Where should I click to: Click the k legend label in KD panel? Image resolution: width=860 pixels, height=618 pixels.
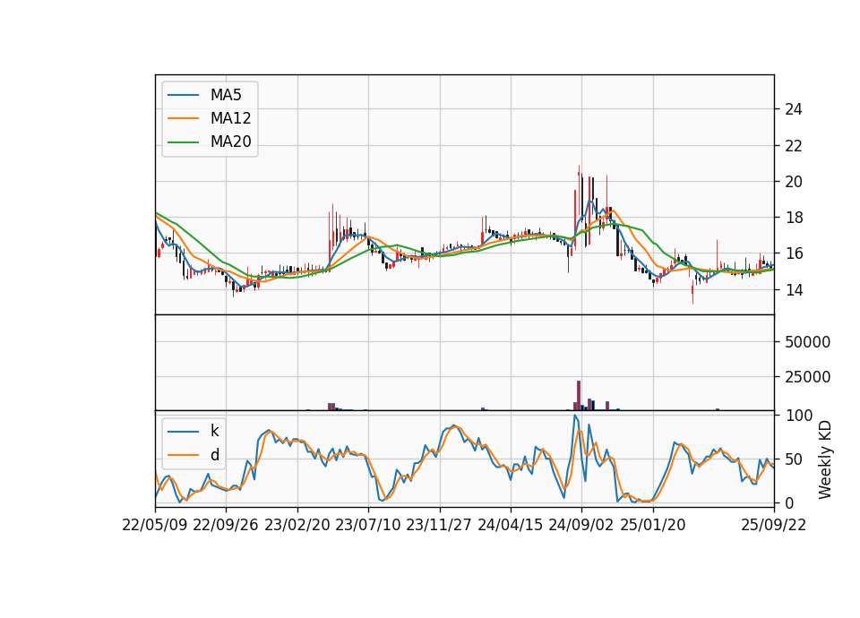pos(214,431)
